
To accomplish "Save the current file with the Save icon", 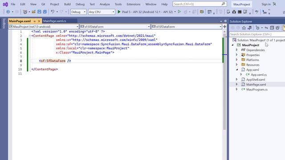I will (x=39, y=12).
